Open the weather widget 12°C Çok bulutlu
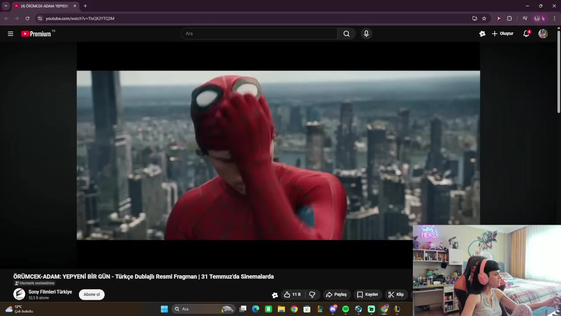This screenshot has width=561, height=316. (x=19, y=309)
